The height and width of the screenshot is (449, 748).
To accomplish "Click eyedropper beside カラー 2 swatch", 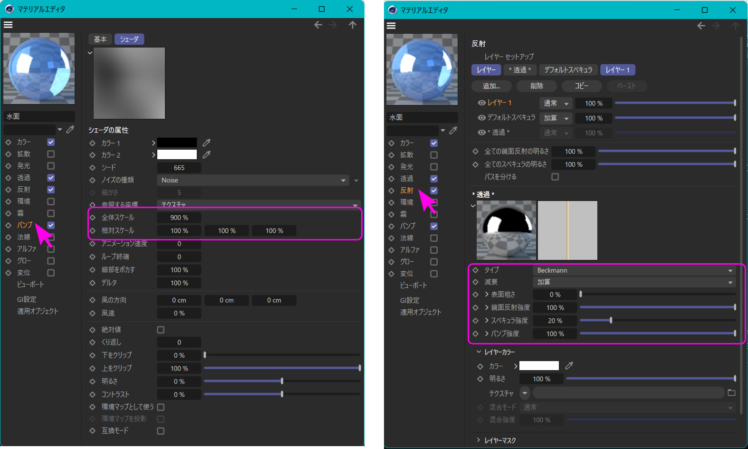I will pyautogui.click(x=206, y=154).
